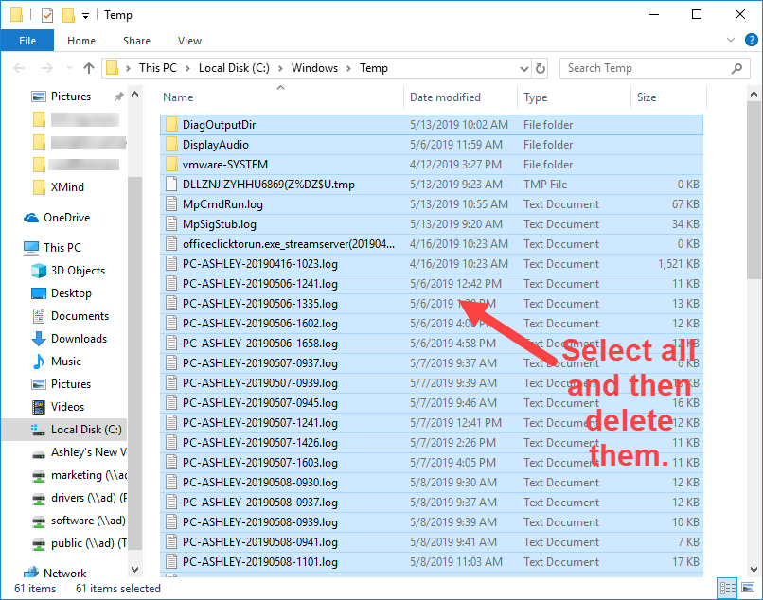Refresh the Temp folder view
763x600 pixels.
541,68
